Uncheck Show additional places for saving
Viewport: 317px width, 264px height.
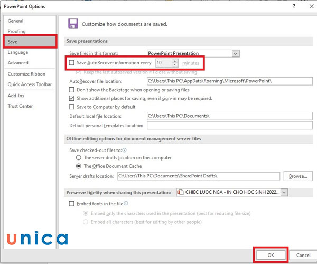click(71, 98)
